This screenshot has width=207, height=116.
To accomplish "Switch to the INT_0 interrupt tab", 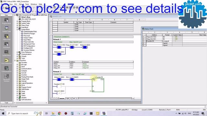I will click(x=75, y=99).
